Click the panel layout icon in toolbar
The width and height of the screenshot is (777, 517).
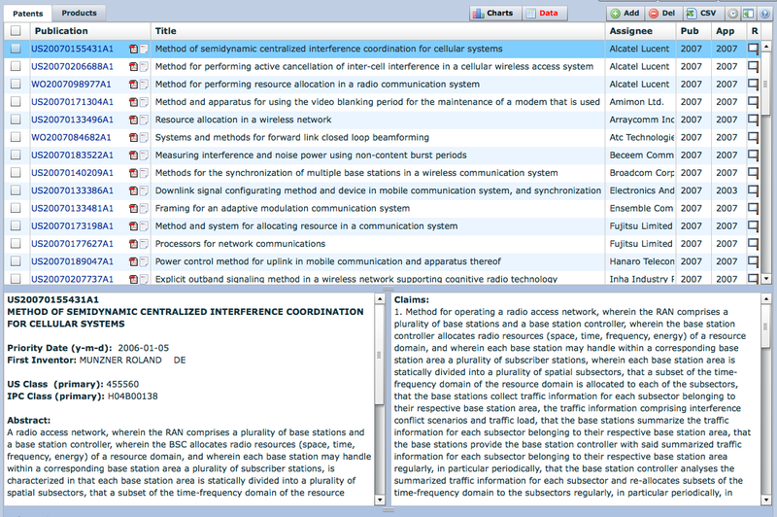click(748, 14)
